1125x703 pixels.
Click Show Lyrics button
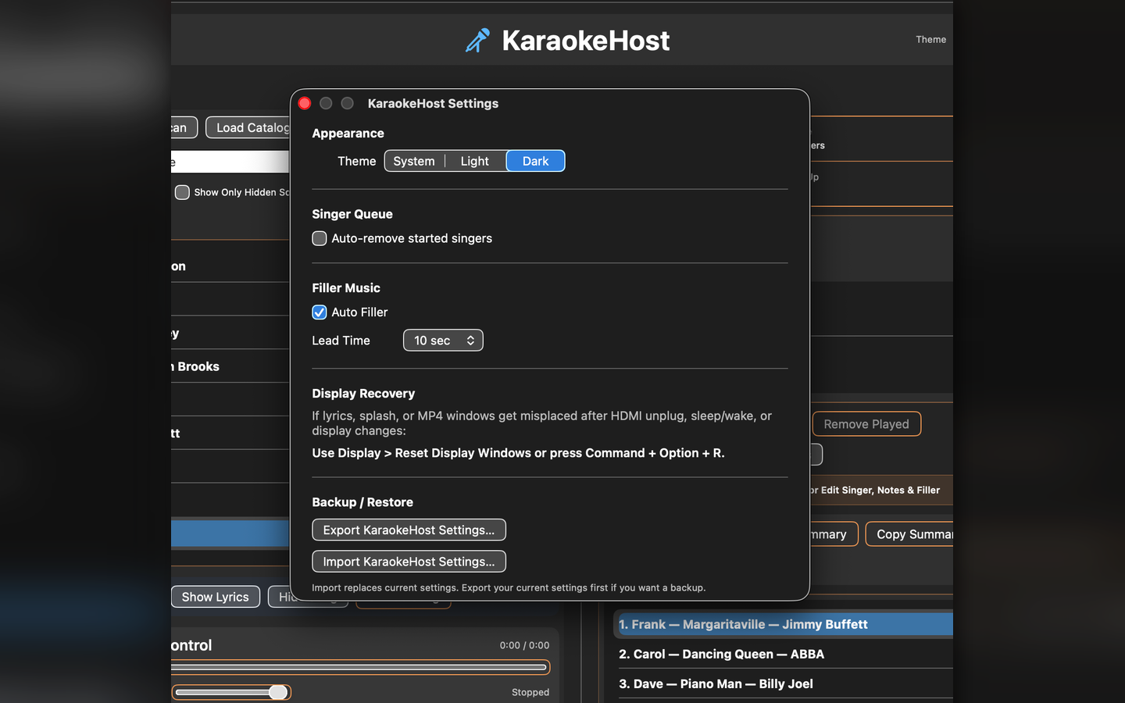click(215, 597)
